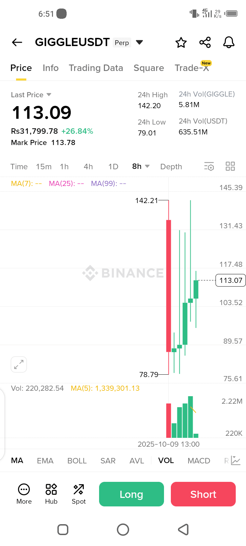Expand the 8h interval dropdown
Screen dimensions: 246x546
pyautogui.click(x=147, y=166)
